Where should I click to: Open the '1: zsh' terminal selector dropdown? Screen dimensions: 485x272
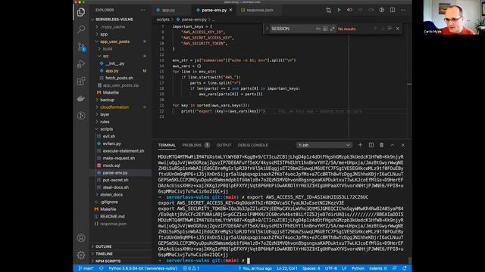(x=324, y=145)
